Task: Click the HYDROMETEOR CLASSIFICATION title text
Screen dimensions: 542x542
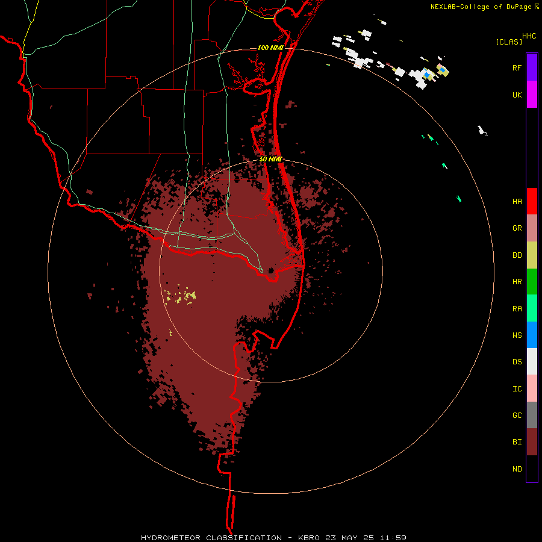Action: click(211, 538)
